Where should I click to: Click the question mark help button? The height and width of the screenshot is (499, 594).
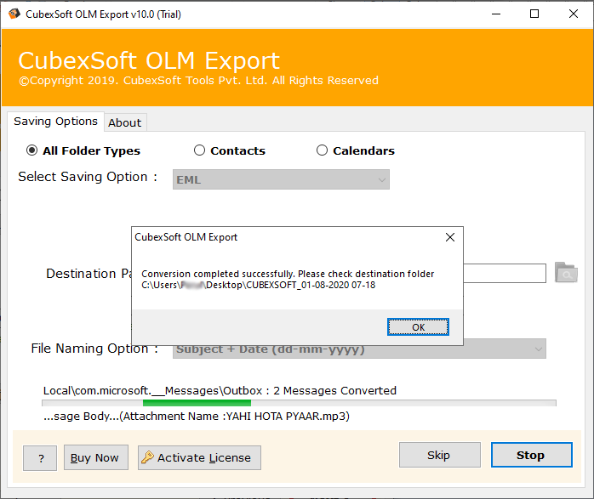(x=40, y=458)
